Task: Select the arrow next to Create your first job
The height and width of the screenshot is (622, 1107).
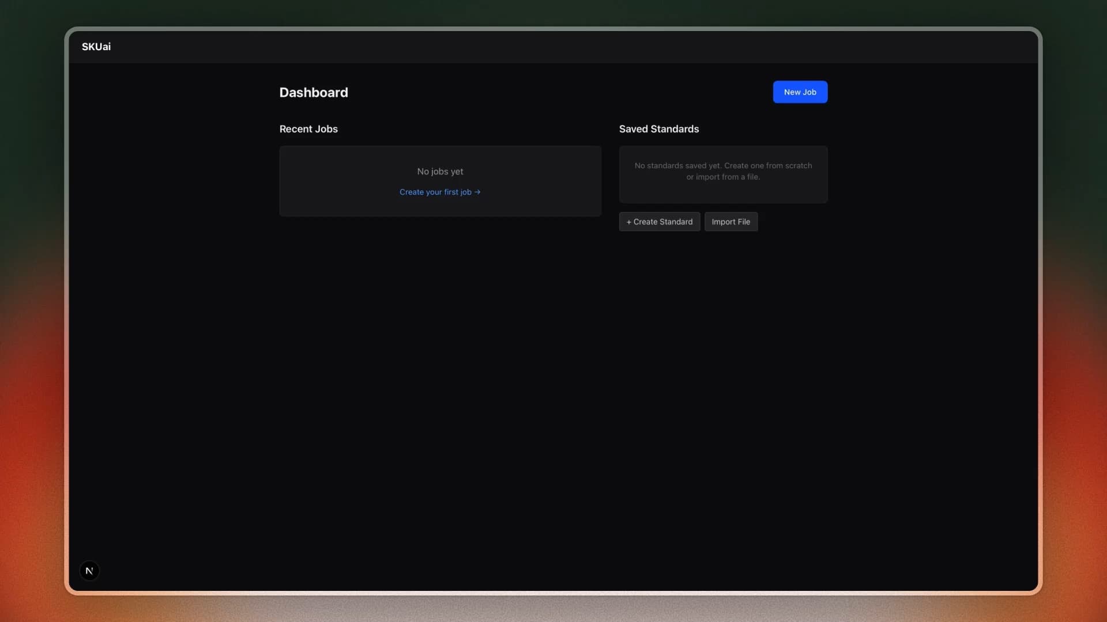Action: coord(477,192)
